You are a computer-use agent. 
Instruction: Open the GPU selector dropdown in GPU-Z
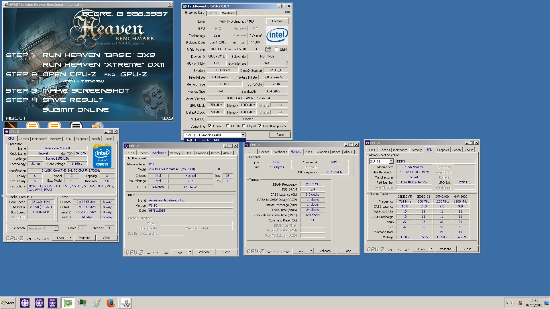243,135
